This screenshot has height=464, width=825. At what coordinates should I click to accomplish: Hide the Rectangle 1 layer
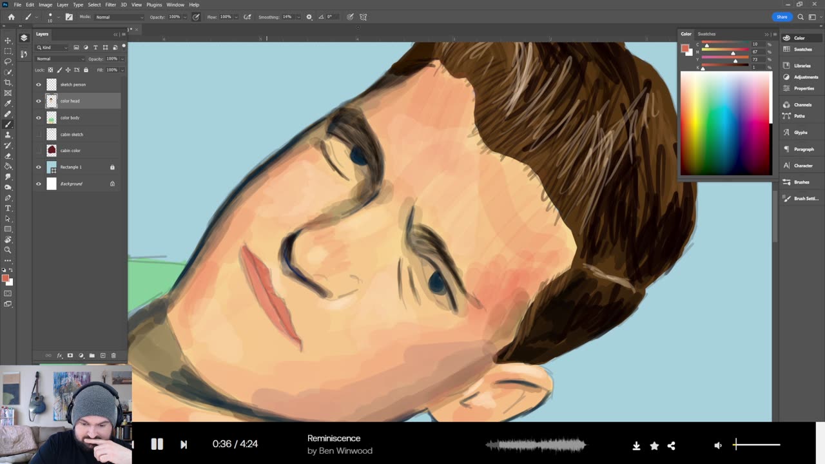tap(39, 167)
